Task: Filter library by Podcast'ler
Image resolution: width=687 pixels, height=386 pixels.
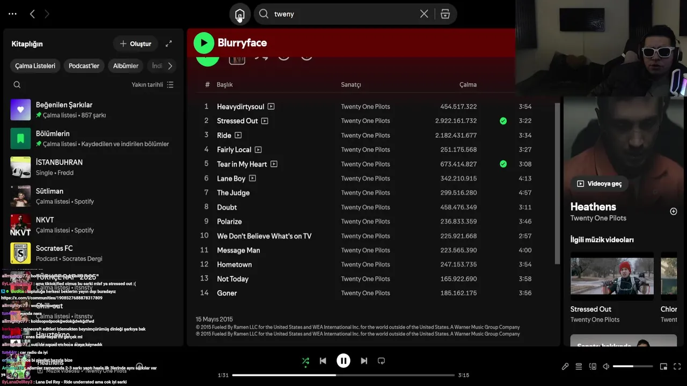Action: (84, 66)
